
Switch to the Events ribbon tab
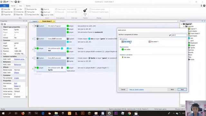[28, 6]
